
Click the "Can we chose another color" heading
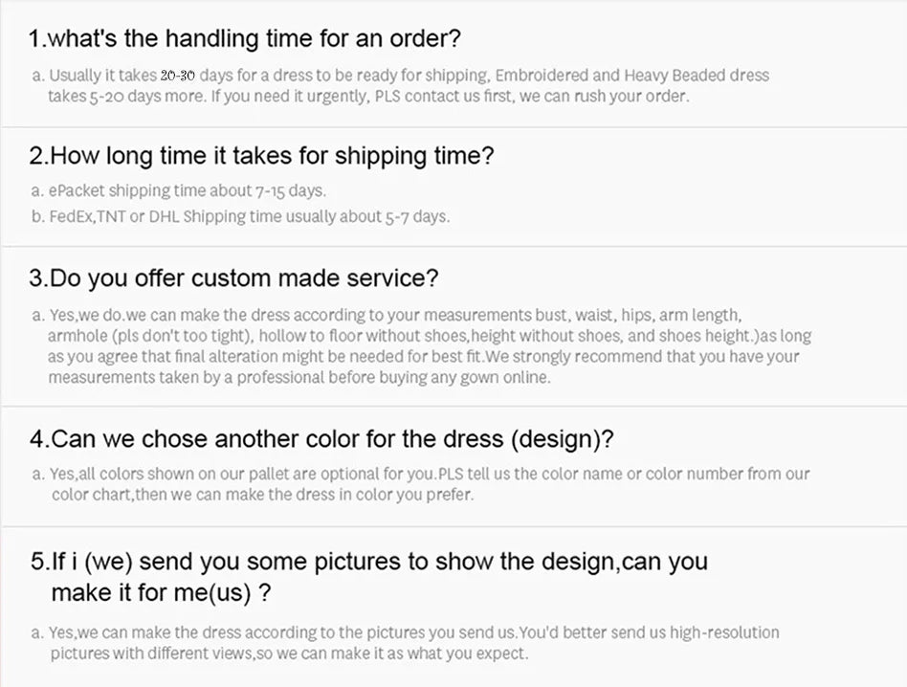(321, 439)
